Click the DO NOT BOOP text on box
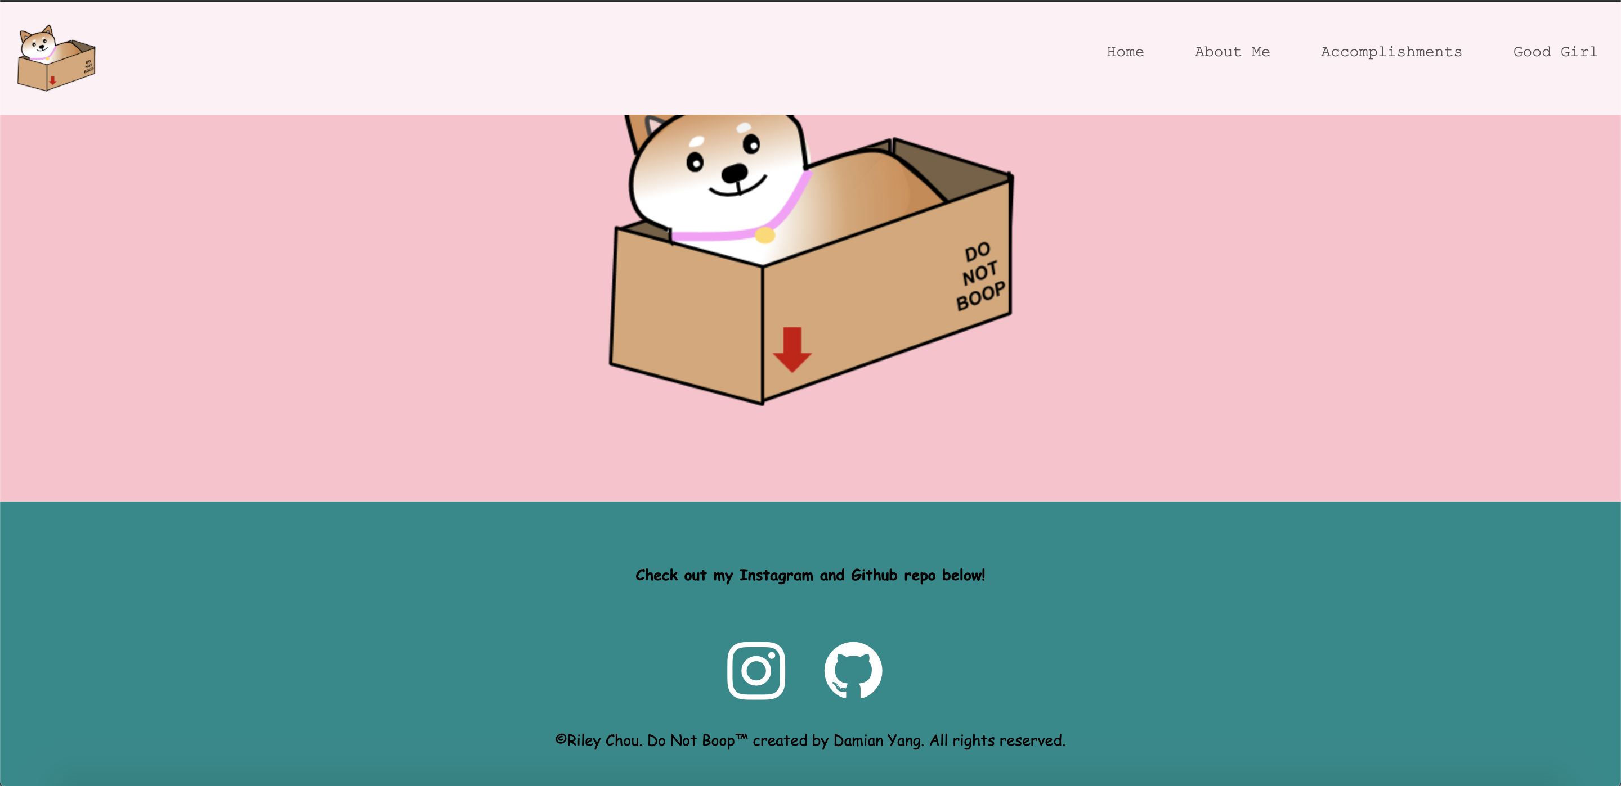Image resolution: width=1621 pixels, height=786 pixels. pos(979,275)
